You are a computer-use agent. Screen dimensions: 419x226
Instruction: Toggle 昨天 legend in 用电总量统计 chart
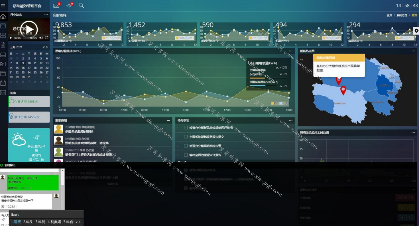(275, 103)
